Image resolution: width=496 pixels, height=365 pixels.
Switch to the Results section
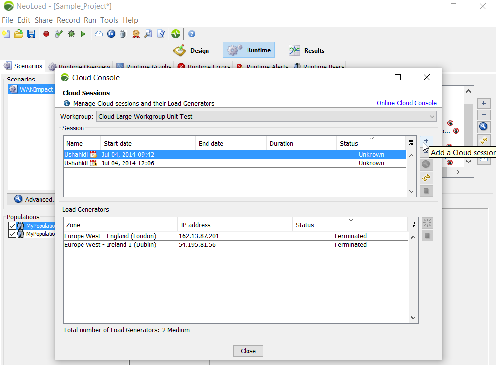(306, 50)
